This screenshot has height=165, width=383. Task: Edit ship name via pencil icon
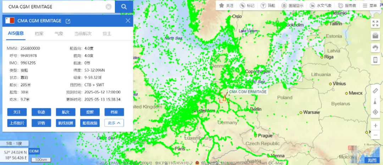point(68,21)
